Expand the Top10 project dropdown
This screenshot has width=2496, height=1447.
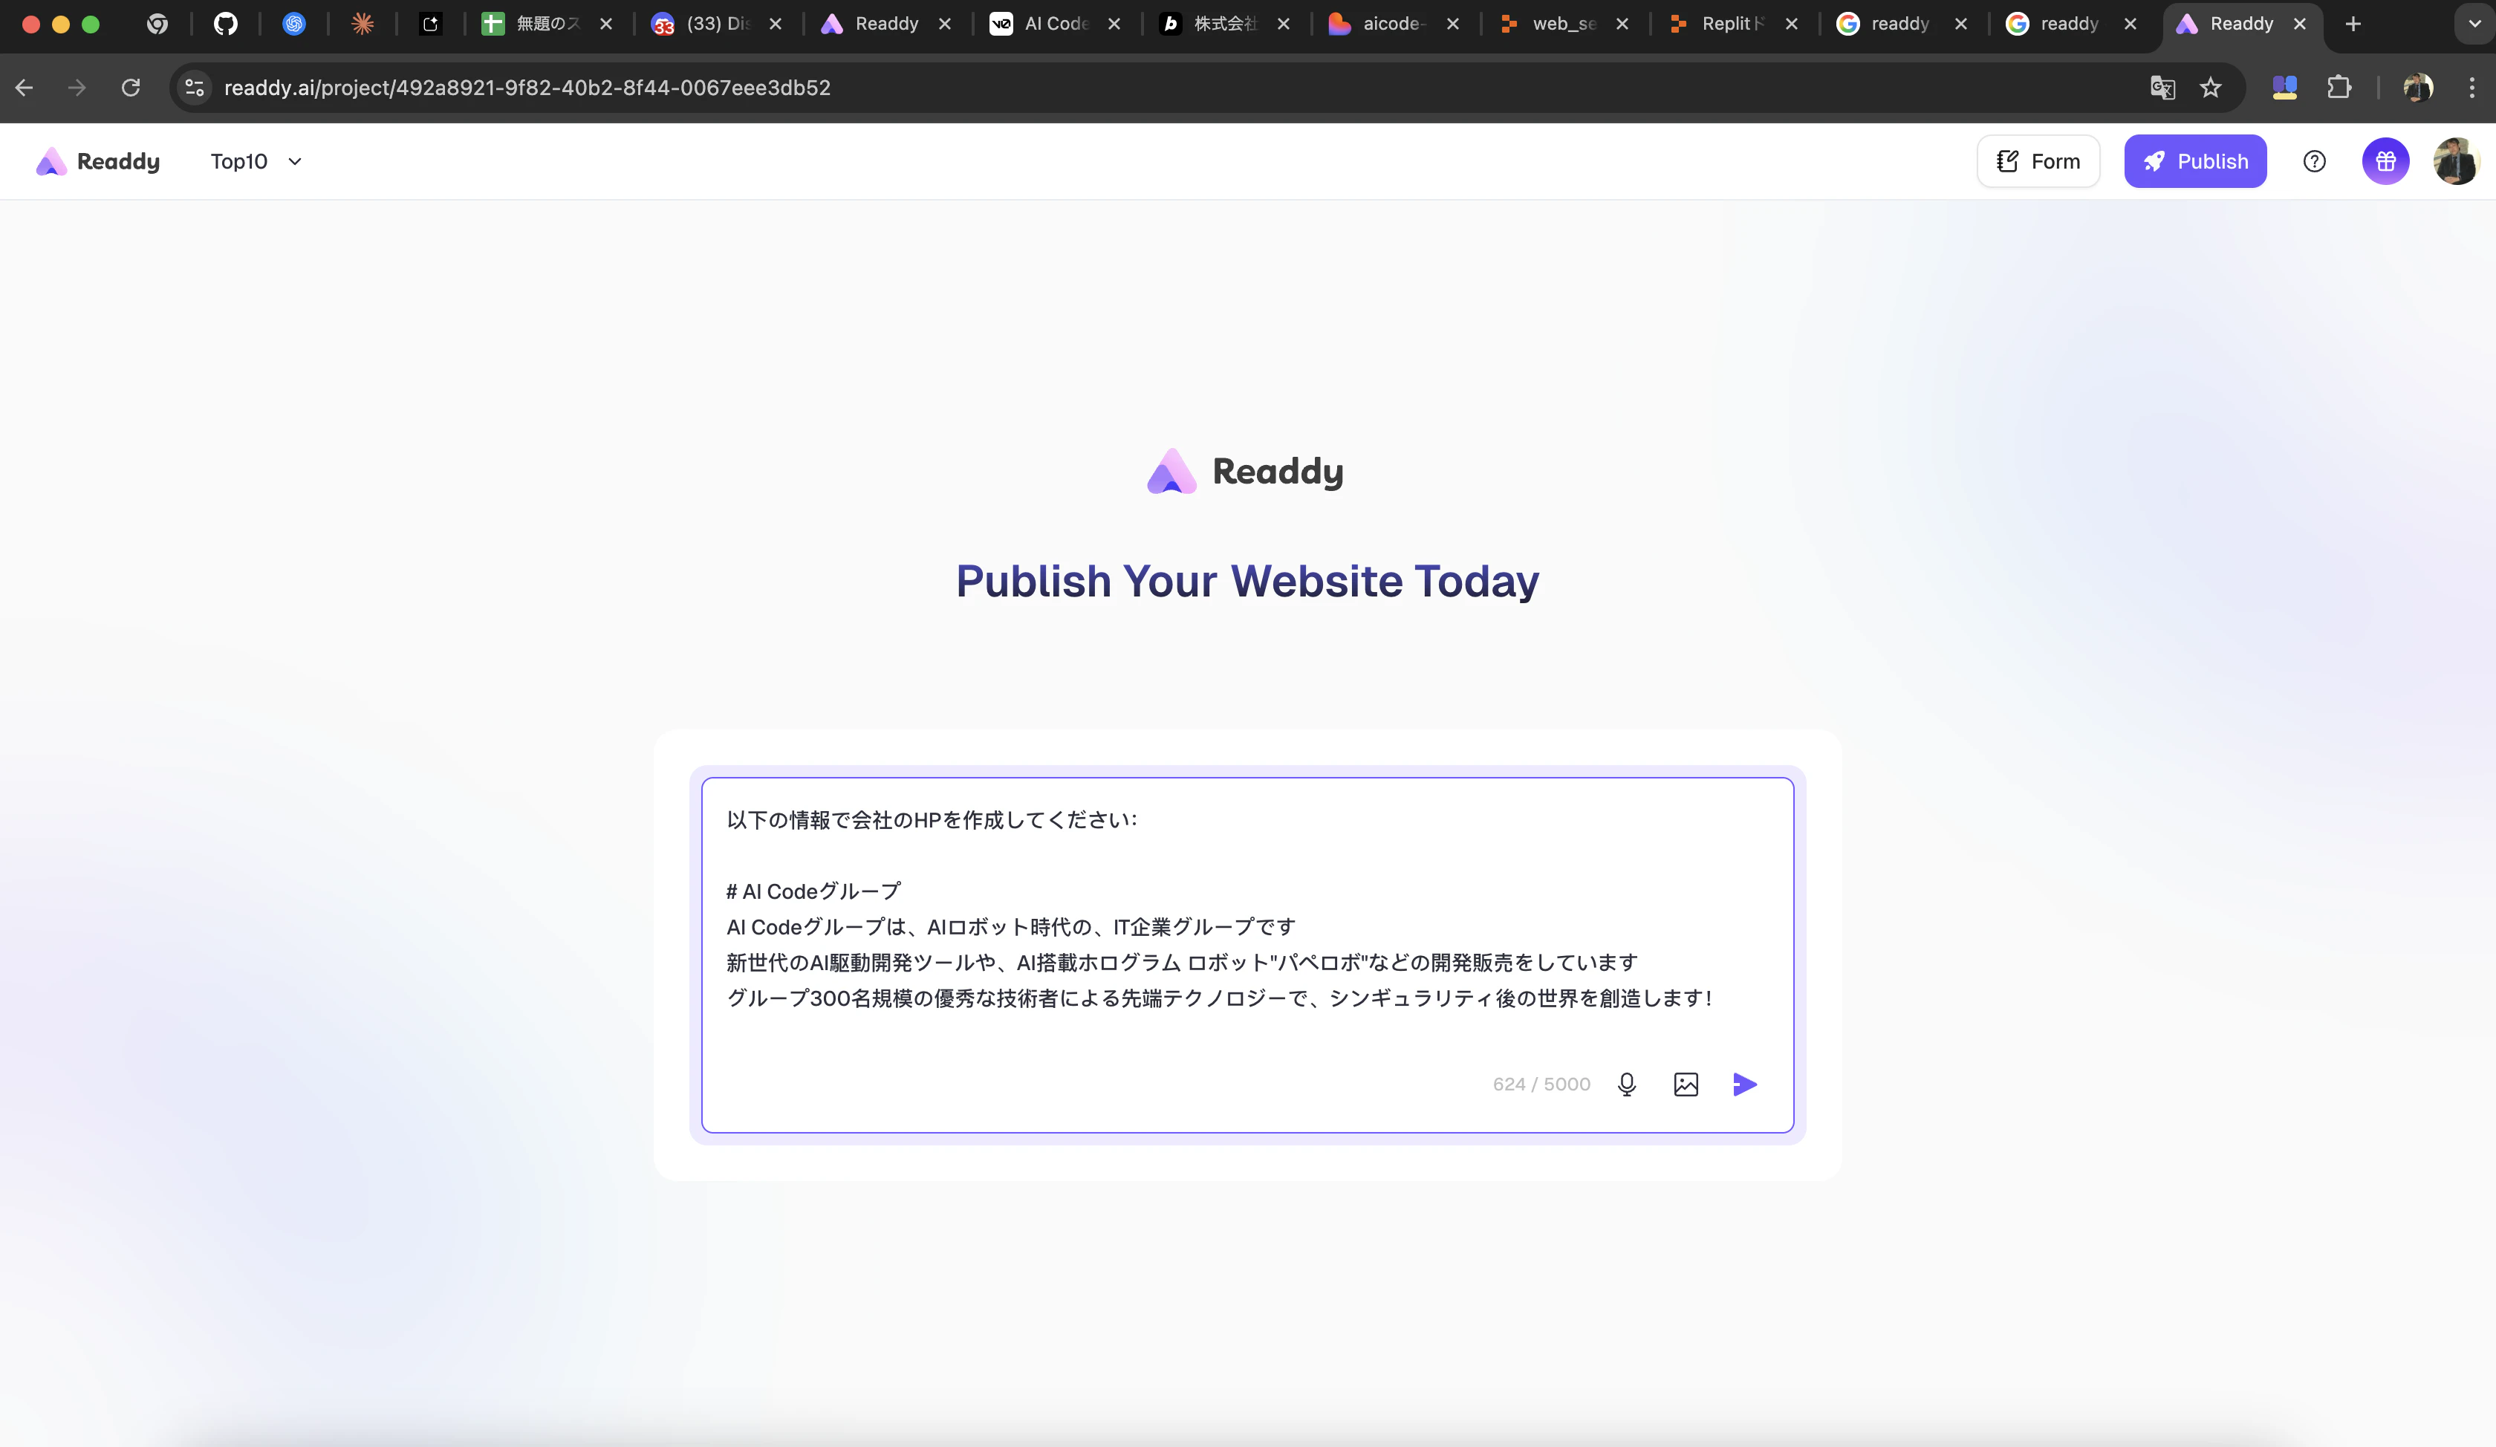[256, 161]
